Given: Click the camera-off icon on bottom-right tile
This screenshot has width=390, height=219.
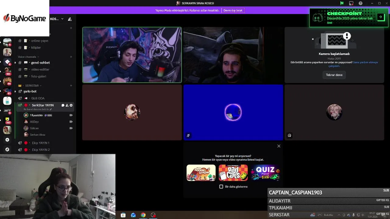Looking at the screenshot, I should click(289, 136).
